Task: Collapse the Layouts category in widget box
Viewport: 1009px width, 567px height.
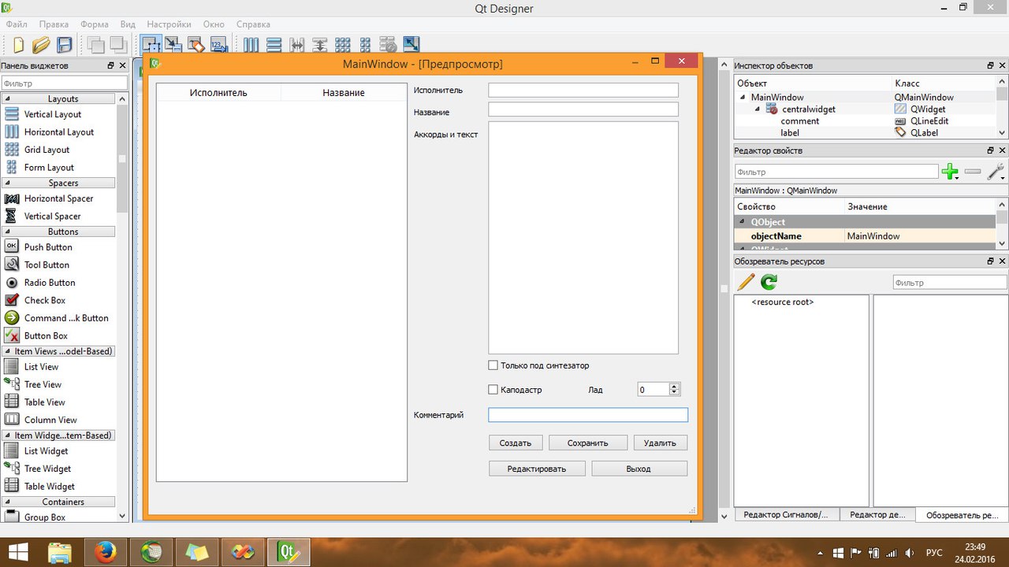Action: [8, 98]
